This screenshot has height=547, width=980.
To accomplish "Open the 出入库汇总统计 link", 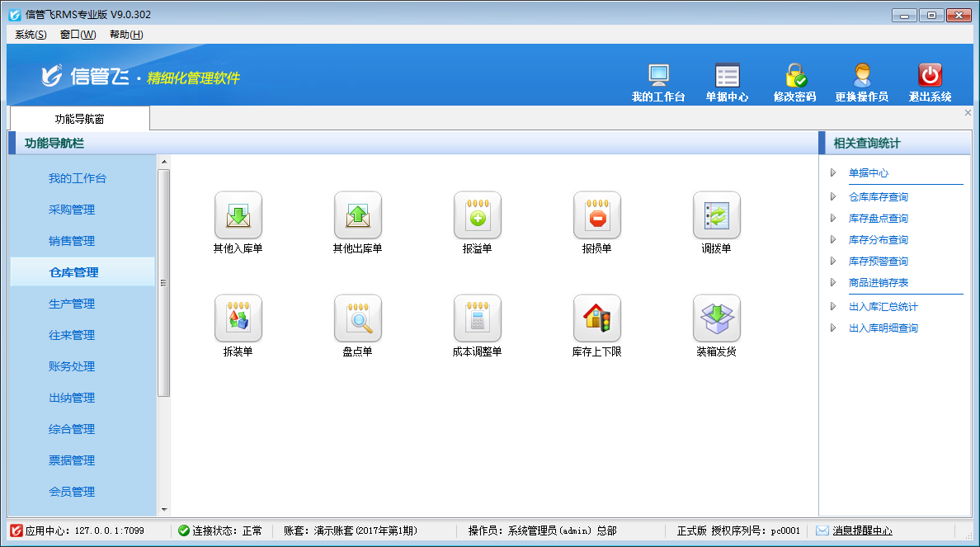I will click(883, 307).
